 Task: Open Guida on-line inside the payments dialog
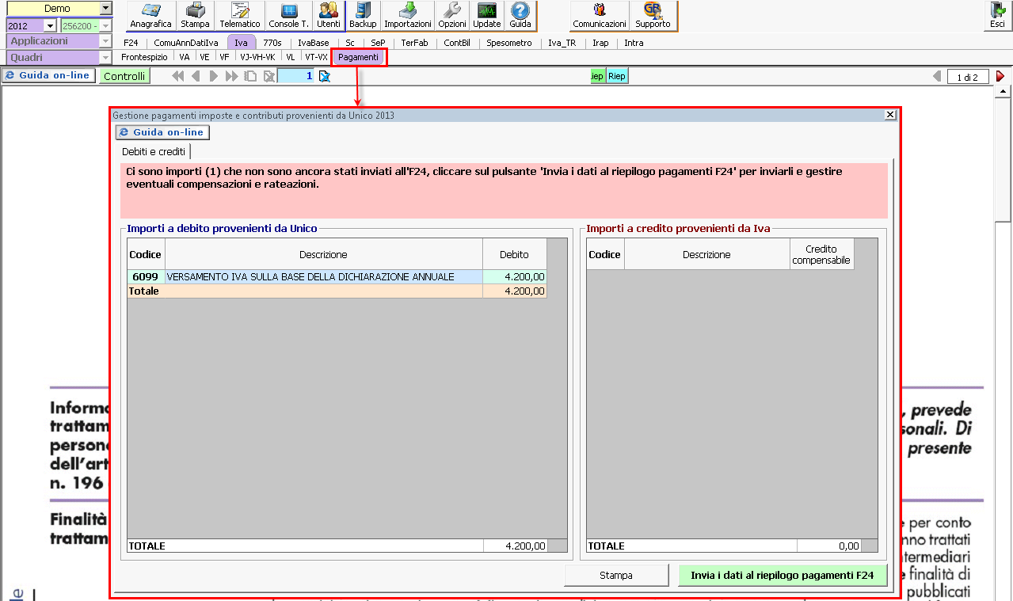tap(162, 132)
